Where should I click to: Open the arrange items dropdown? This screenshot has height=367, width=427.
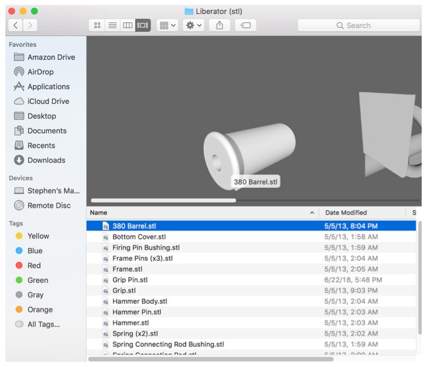[x=168, y=25]
